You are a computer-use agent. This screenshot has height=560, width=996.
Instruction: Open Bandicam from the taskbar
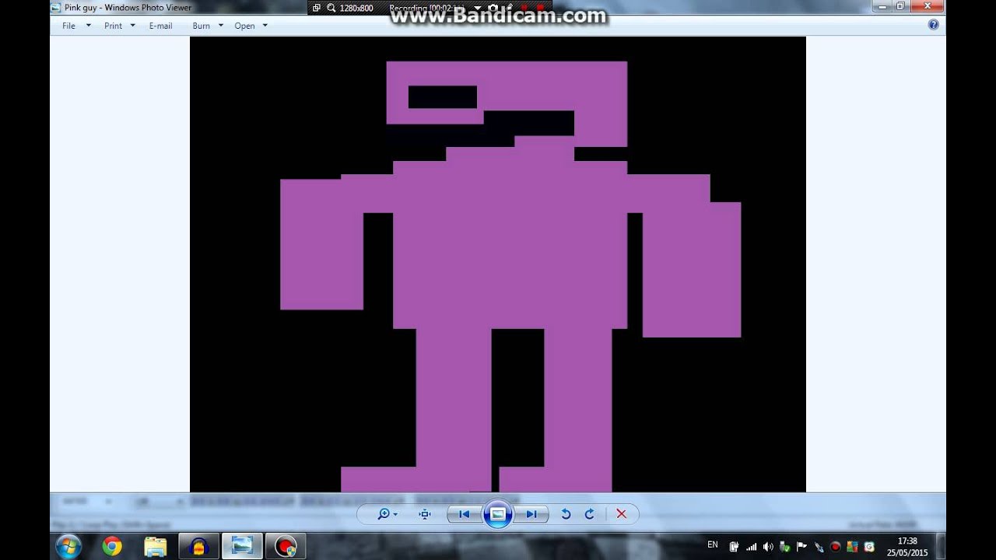[286, 546]
